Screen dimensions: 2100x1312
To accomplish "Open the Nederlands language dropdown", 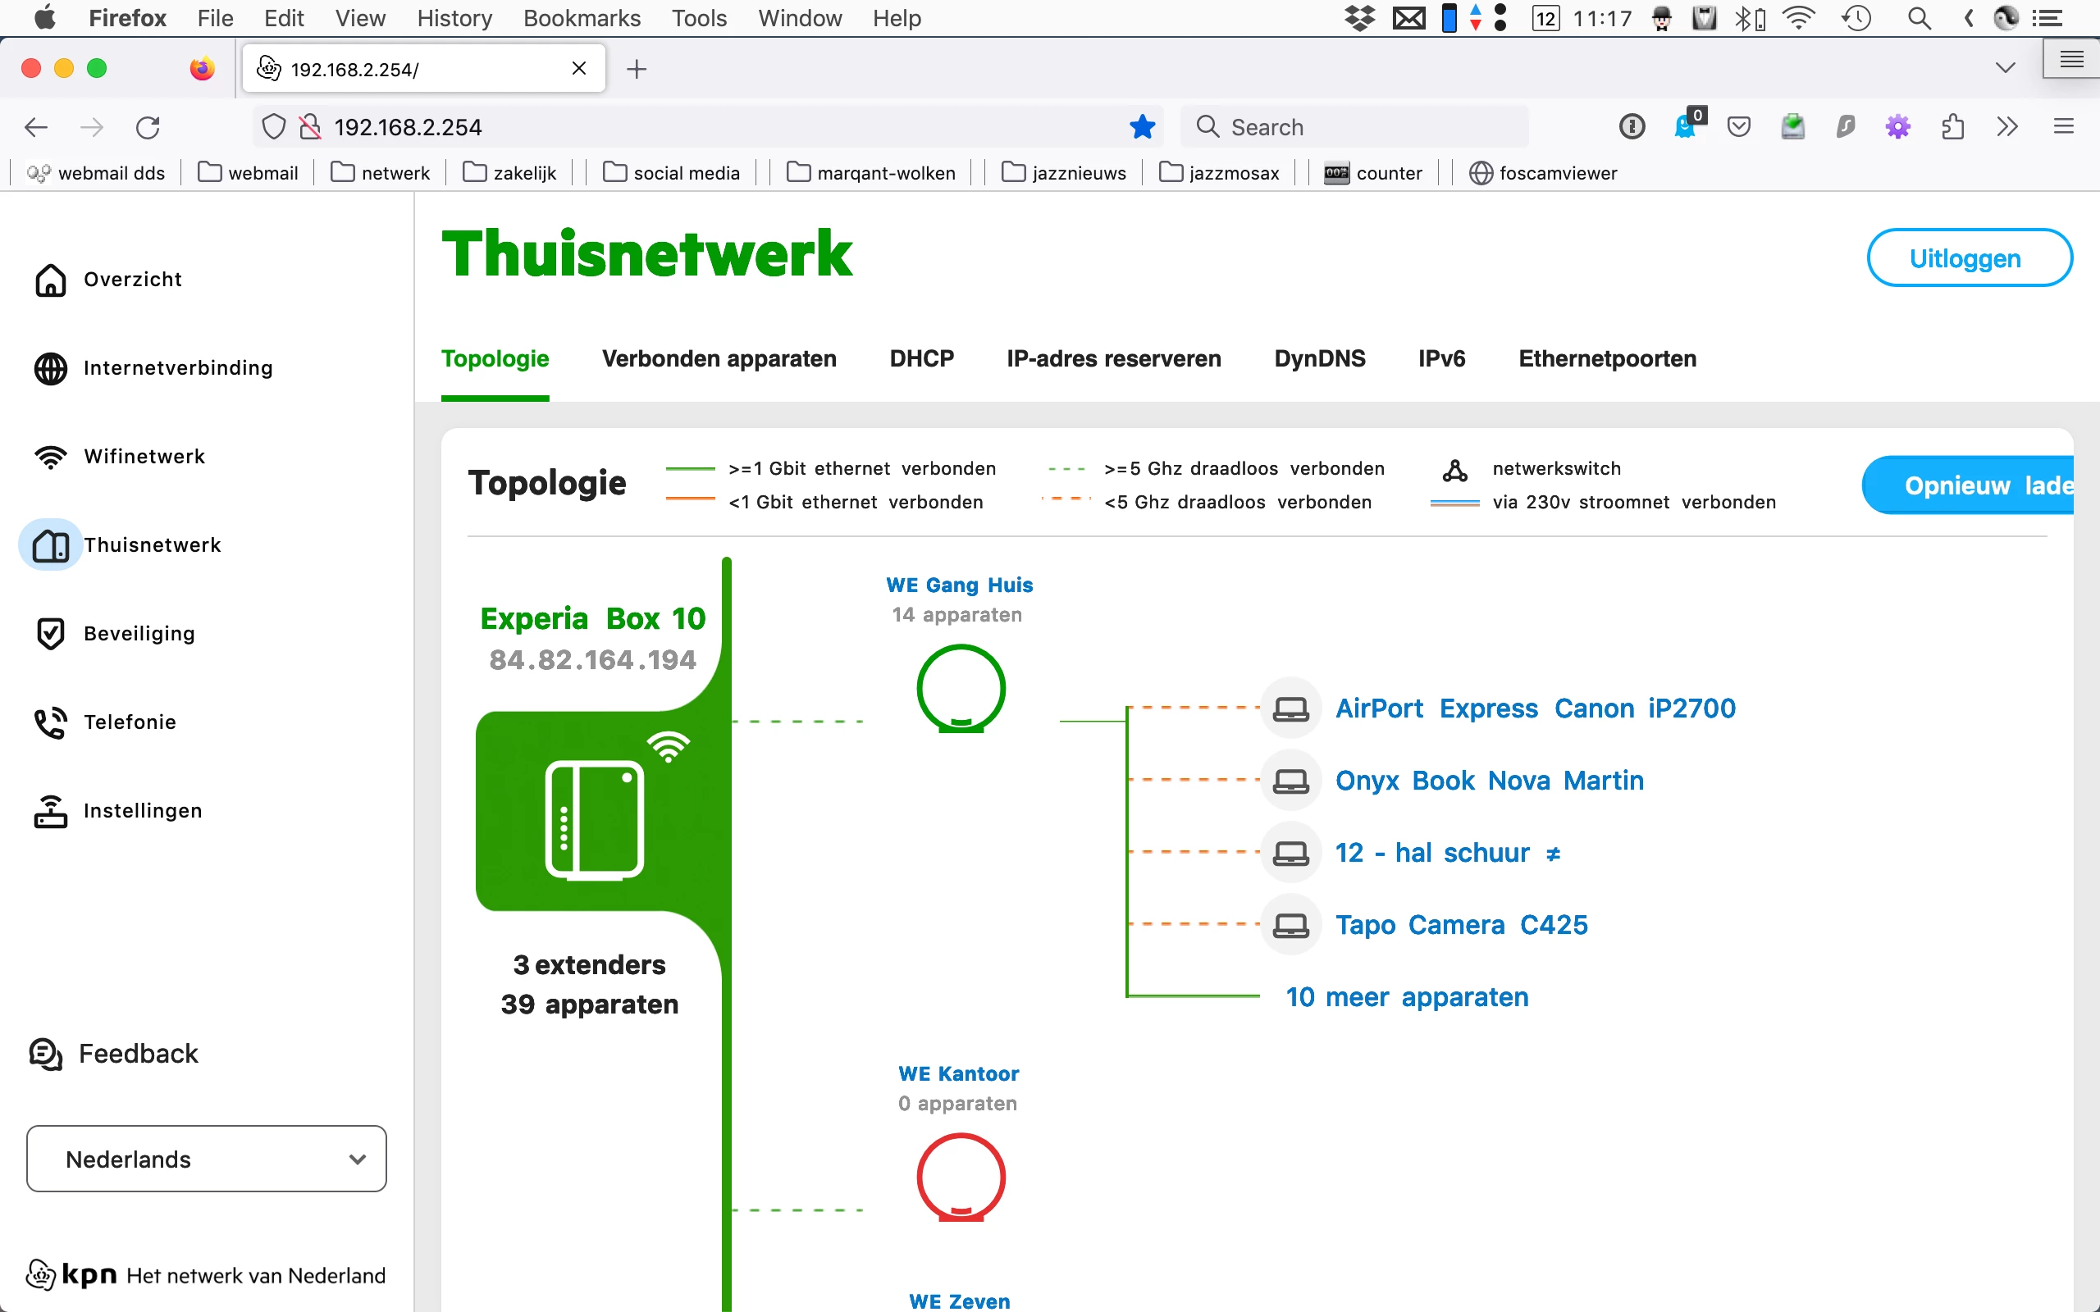I will 207,1159.
